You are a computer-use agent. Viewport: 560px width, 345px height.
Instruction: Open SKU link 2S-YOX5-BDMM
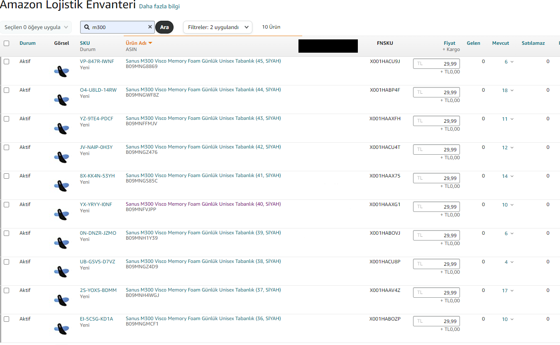point(98,290)
